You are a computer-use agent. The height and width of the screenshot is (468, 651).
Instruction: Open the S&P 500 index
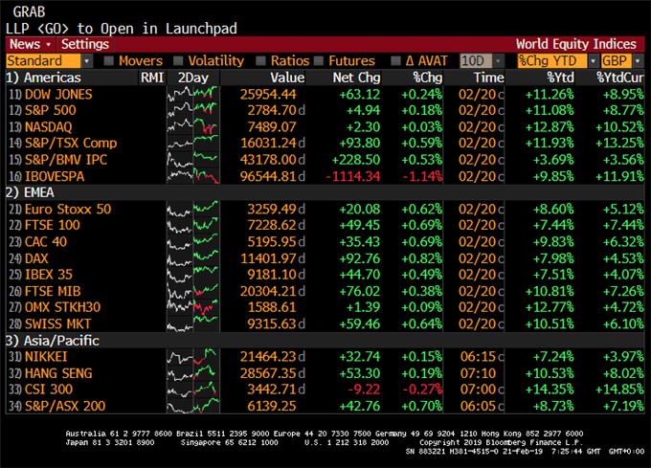pos(51,110)
